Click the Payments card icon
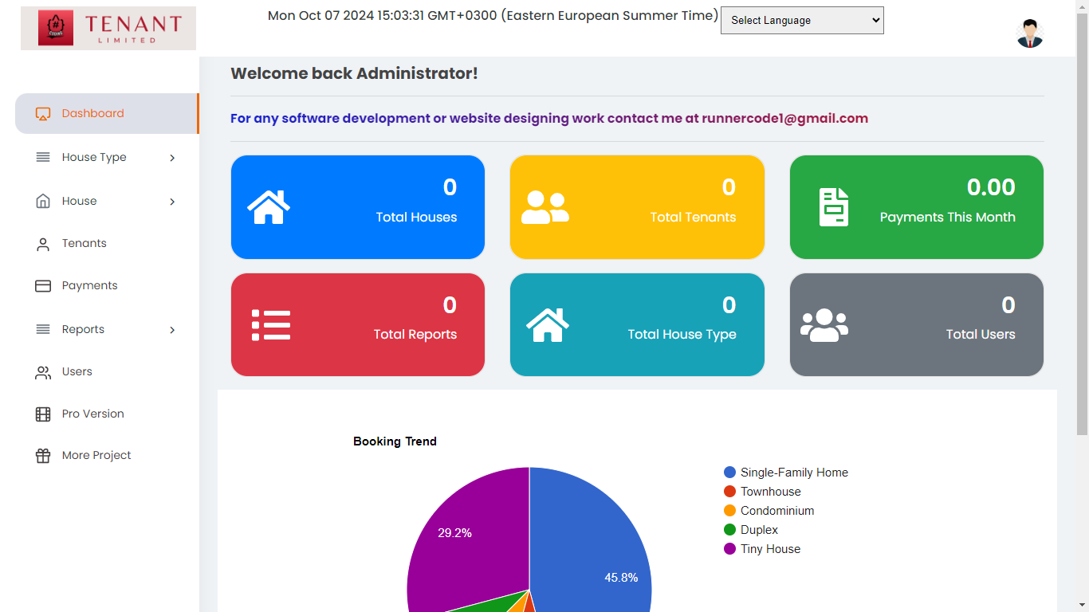 [43, 286]
